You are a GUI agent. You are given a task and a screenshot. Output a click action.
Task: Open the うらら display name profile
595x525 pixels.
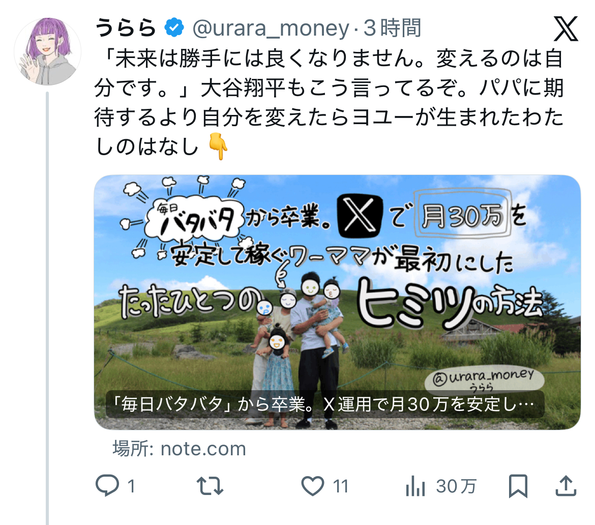[126, 27]
